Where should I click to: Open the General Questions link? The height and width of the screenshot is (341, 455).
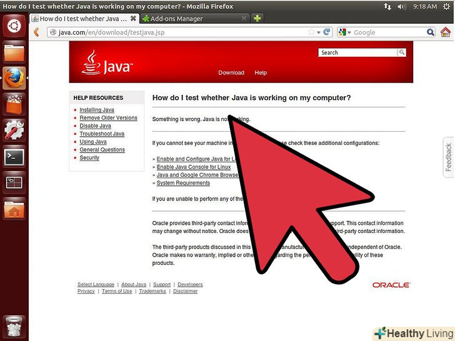[x=102, y=150]
